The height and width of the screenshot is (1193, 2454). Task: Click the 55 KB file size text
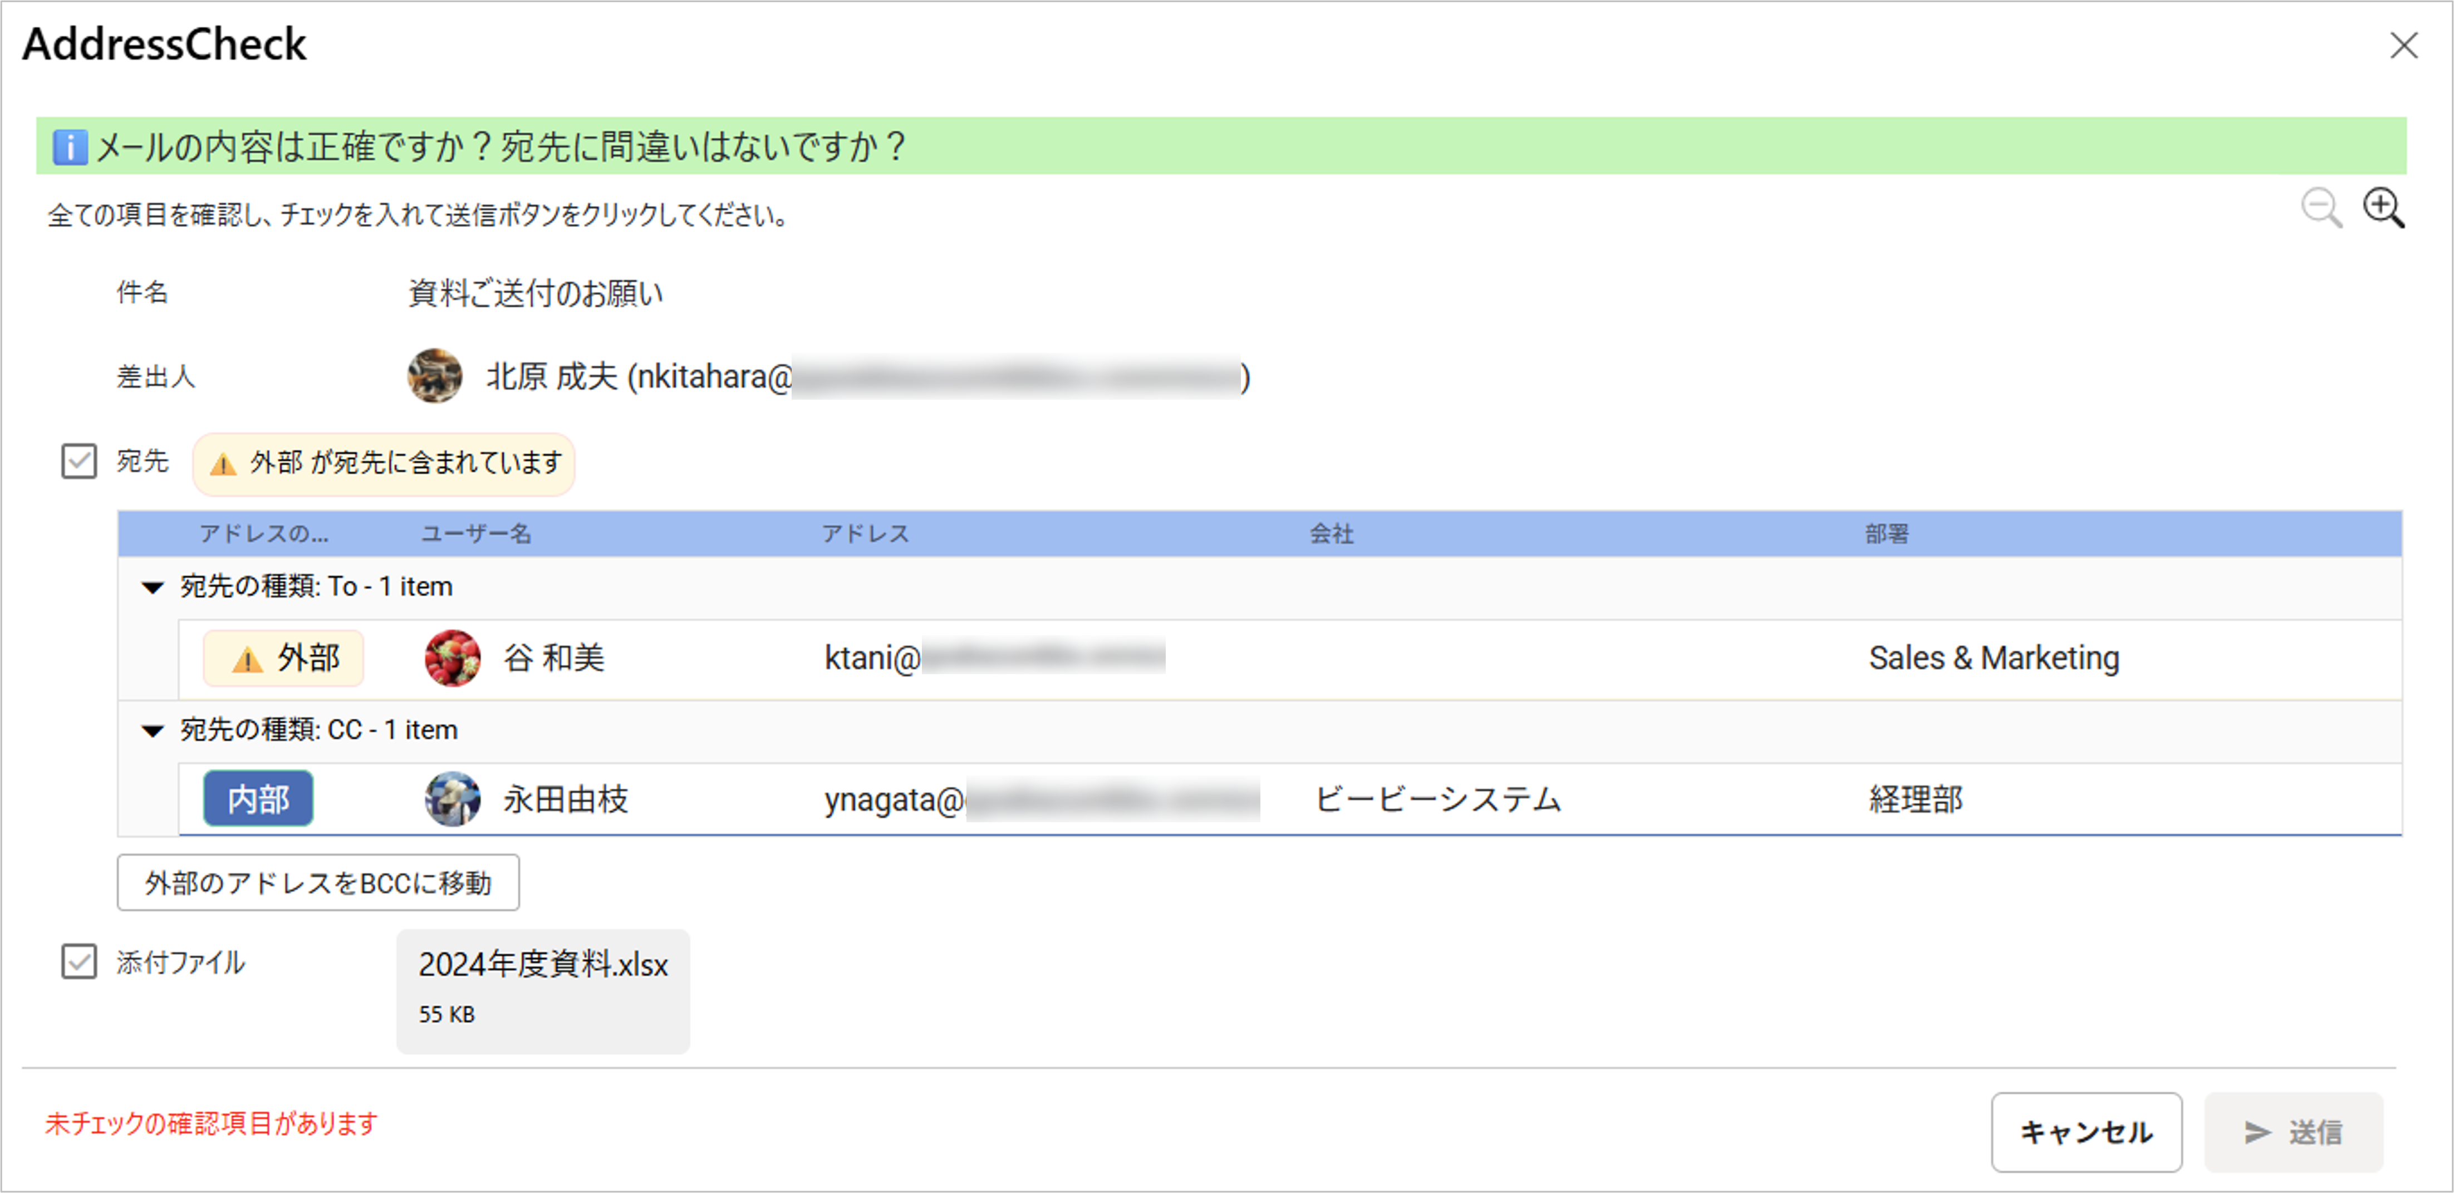coord(447,1014)
